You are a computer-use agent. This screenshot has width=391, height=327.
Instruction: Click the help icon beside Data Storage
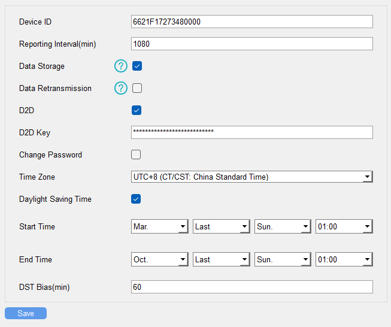point(121,66)
